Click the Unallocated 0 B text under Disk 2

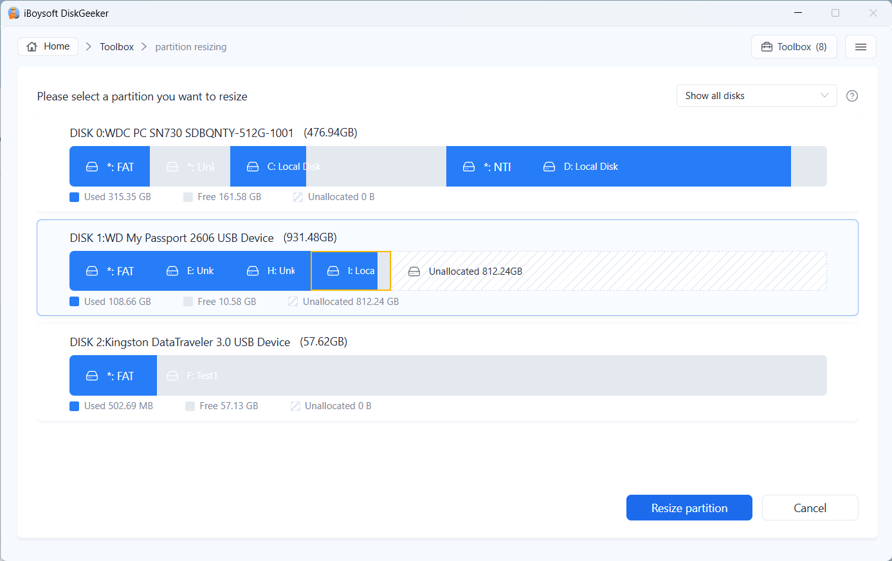pos(338,406)
